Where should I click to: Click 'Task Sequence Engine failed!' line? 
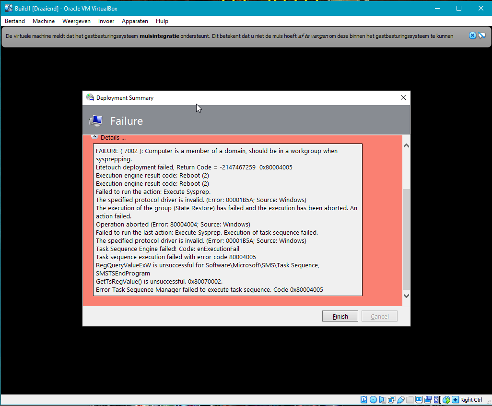[x=167, y=249]
